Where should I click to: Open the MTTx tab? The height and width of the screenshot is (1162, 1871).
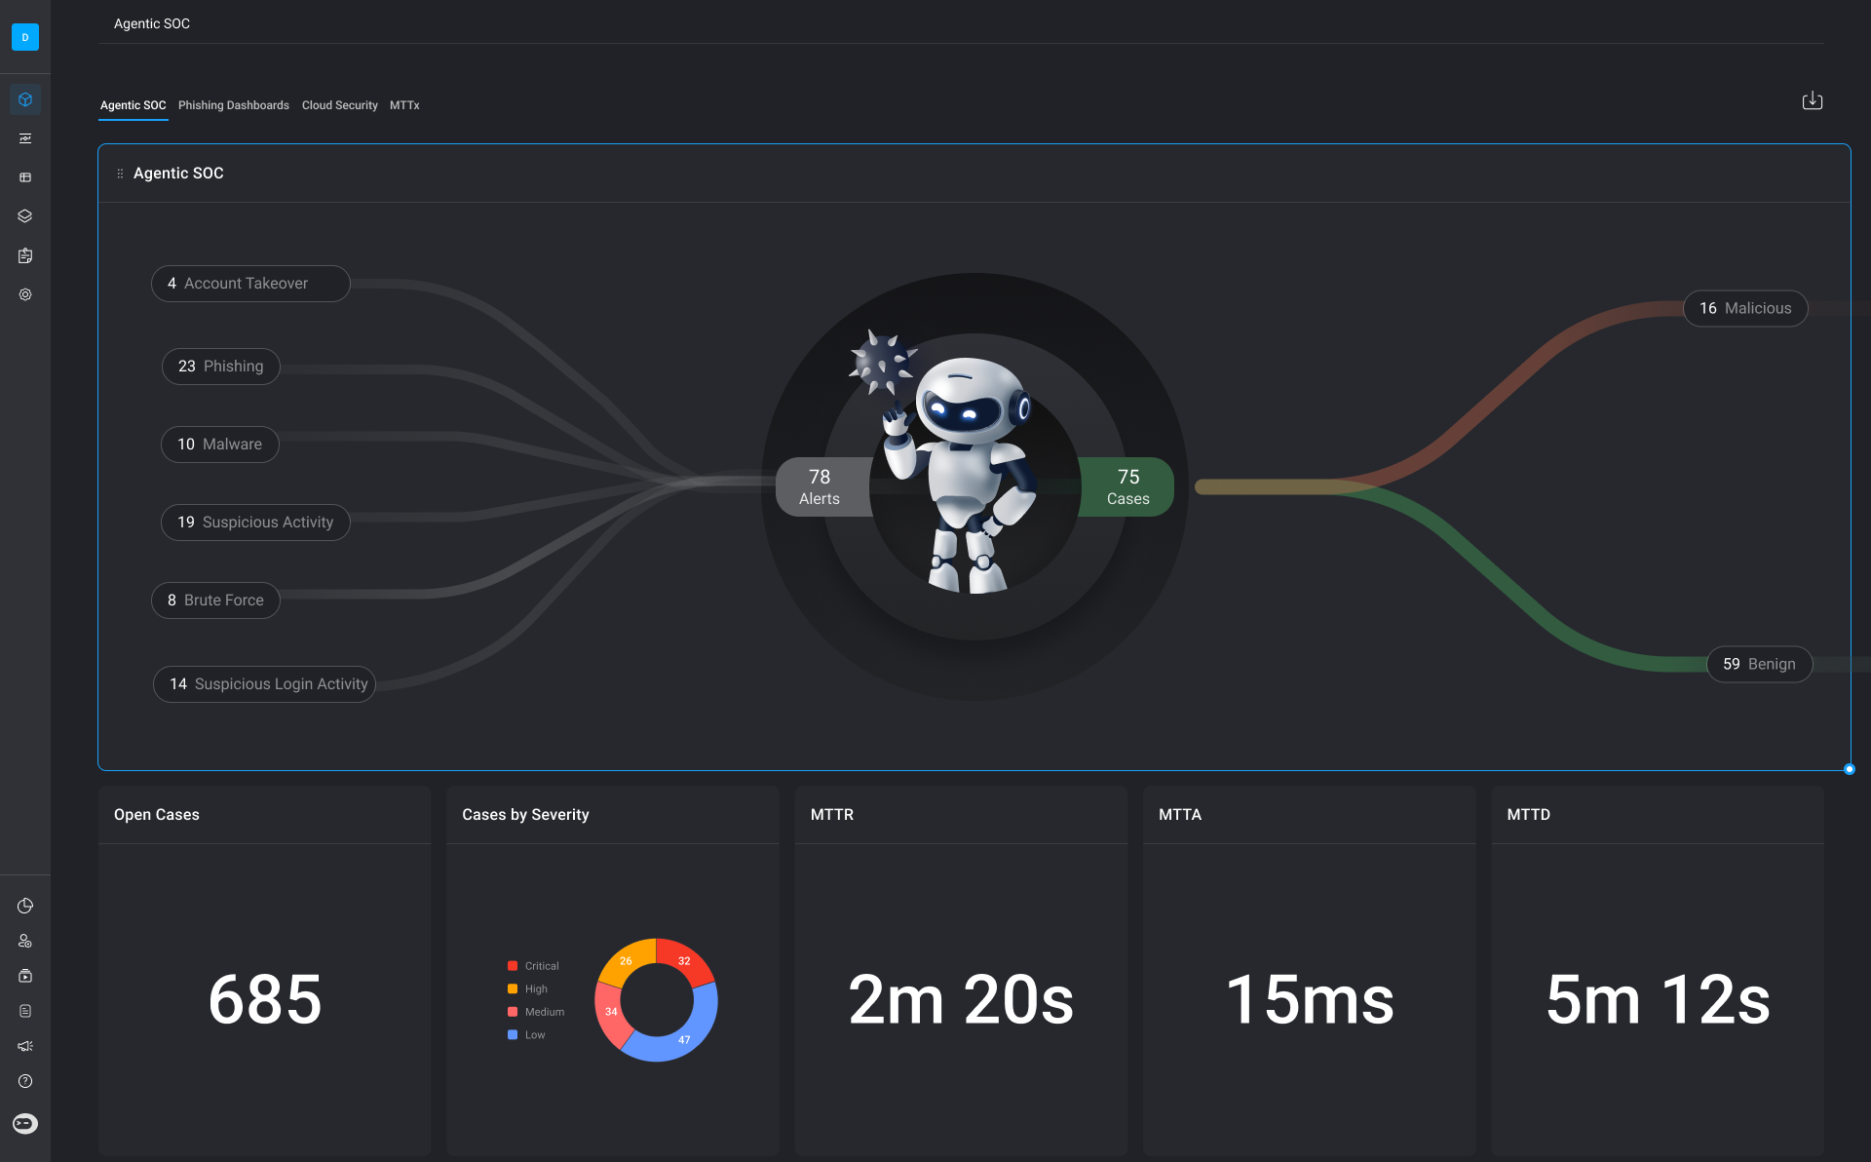click(404, 105)
